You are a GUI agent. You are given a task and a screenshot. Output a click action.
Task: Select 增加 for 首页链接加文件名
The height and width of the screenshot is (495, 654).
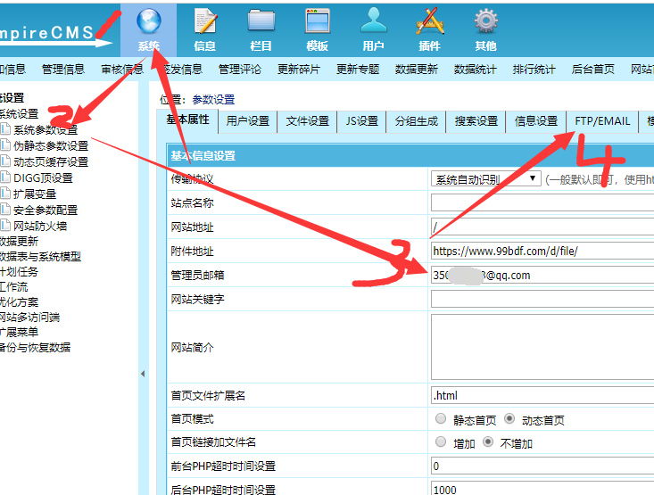click(x=441, y=442)
